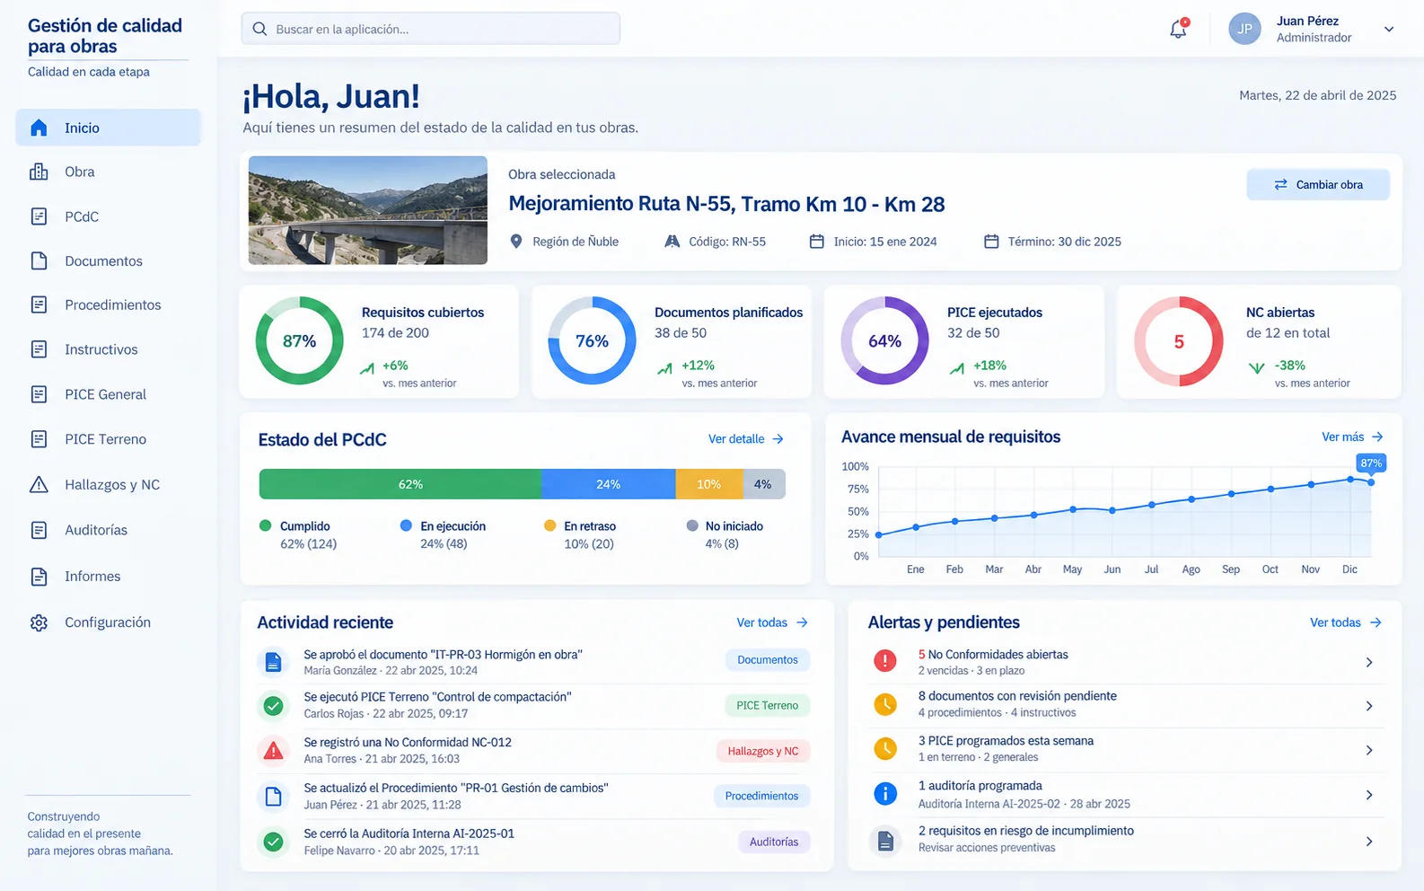
Task: Open 'Ver más' on Avance mensual chart
Action: coord(1352,437)
